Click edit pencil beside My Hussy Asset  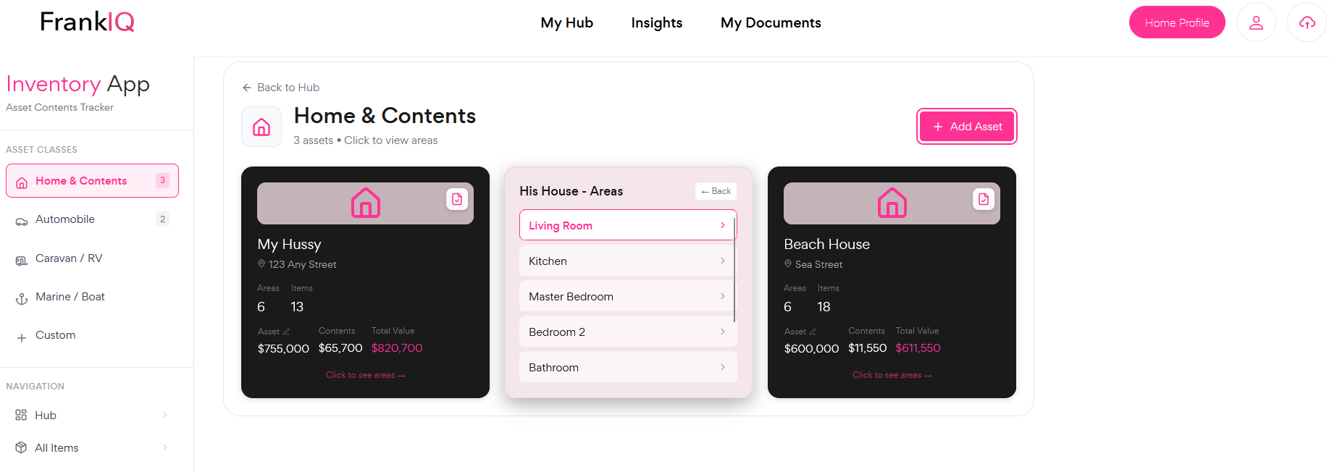pos(286,332)
